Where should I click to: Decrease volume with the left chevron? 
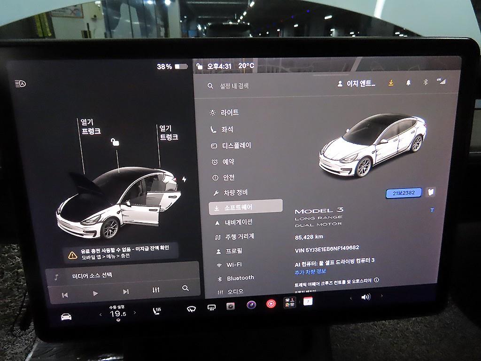click(350, 298)
